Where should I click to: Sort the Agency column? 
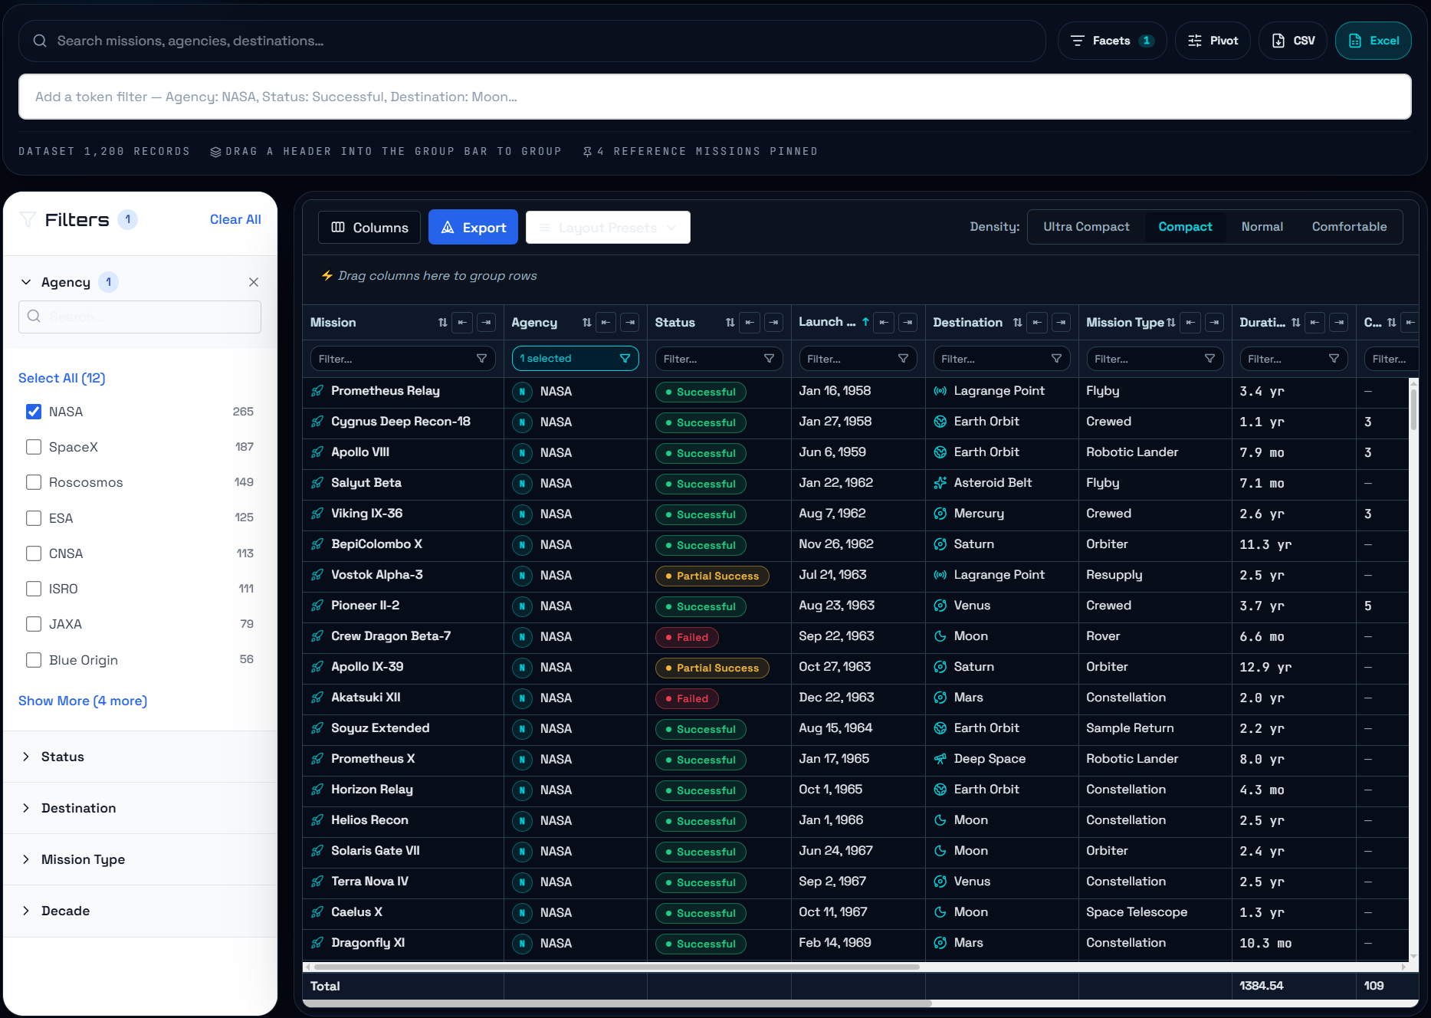click(587, 323)
